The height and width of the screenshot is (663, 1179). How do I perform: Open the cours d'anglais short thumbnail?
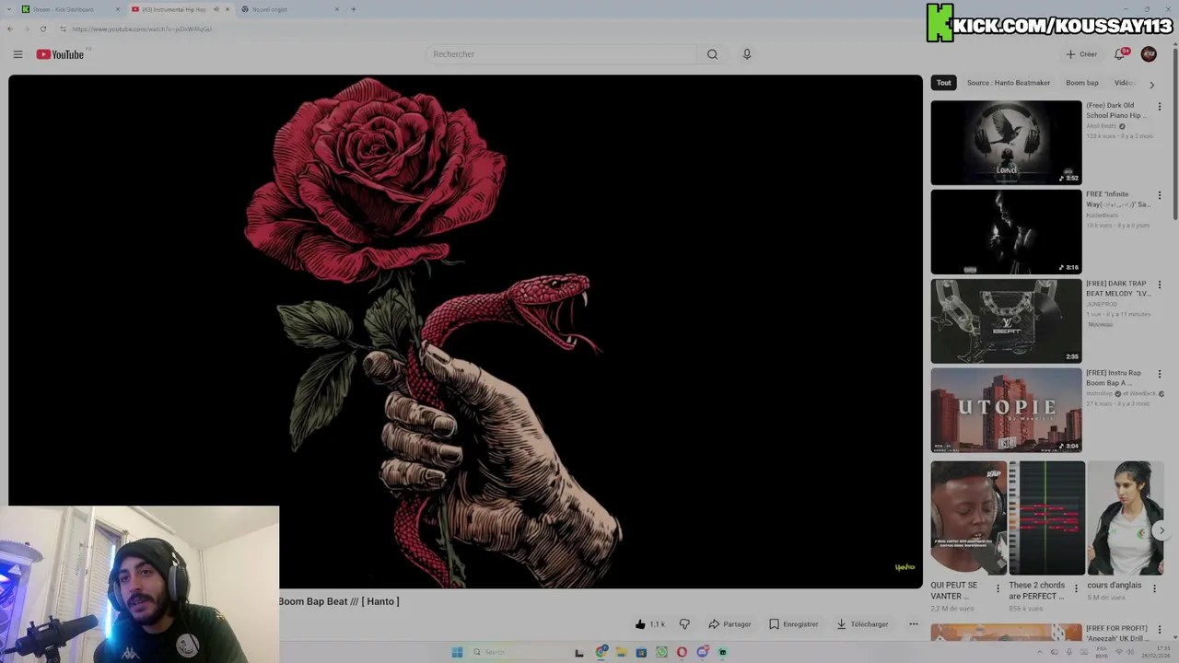[1125, 518]
